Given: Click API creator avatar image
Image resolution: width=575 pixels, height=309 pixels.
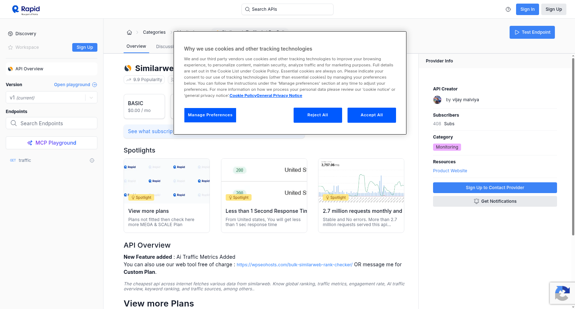Looking at the screenshot, I should tap(437, 100).
